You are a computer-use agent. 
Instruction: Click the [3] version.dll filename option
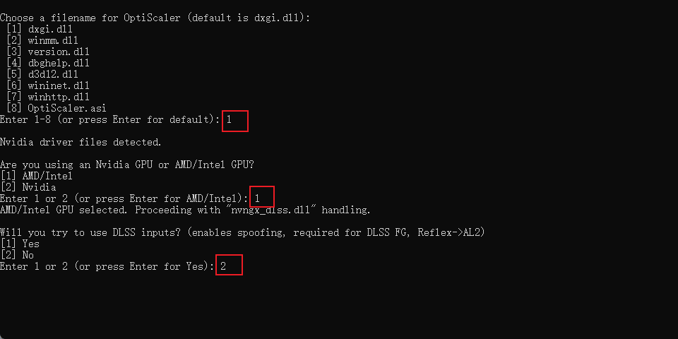[x=48, y=52]
